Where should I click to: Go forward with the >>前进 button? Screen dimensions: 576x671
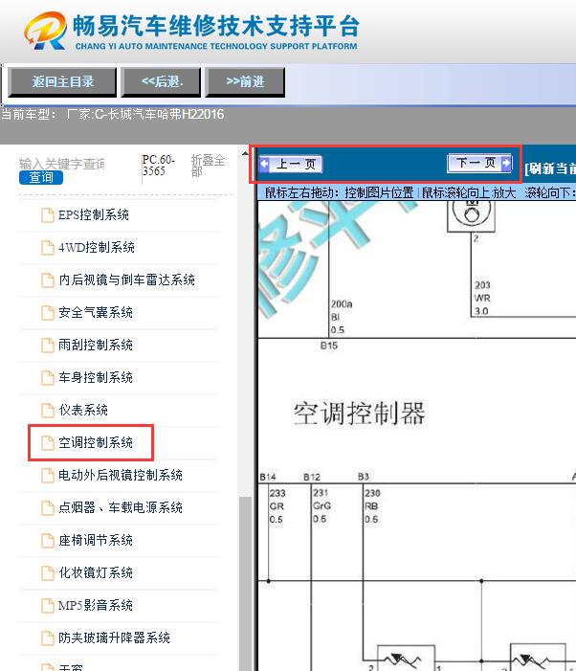[x=245, y=81]
